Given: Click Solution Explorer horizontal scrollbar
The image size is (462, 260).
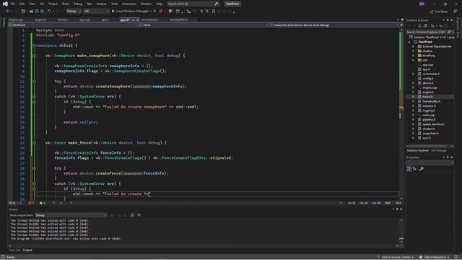Looking at the screenshot, I should 430,146.
